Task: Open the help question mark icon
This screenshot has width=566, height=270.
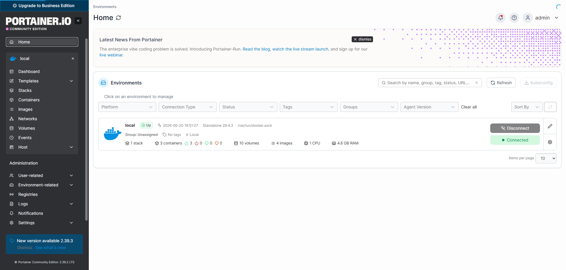Action: (x=514, y=18)
